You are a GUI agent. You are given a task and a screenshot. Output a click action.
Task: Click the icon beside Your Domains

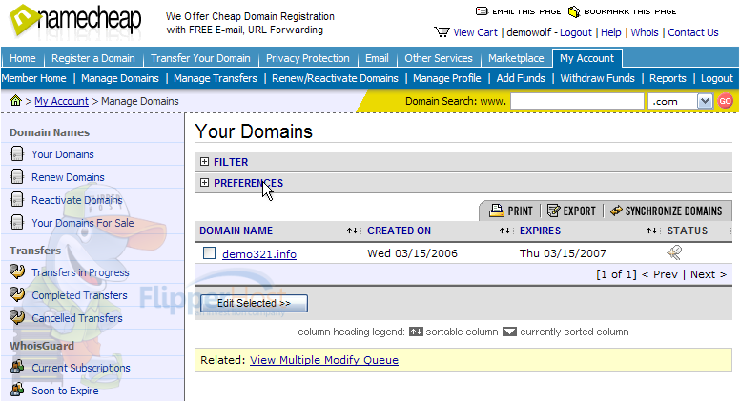pos(17,153)
